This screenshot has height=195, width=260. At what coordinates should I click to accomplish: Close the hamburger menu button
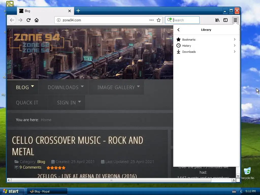point(235,20)
